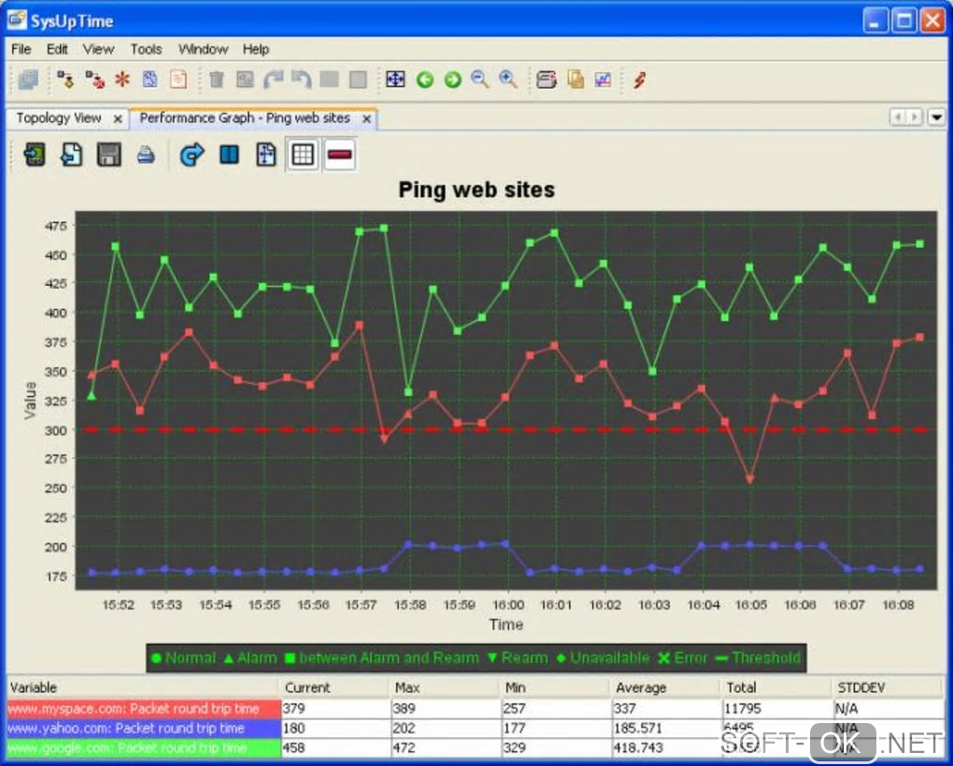Close the Topology View tab
The width and height of the screenshot is (953, 766).
118,119
